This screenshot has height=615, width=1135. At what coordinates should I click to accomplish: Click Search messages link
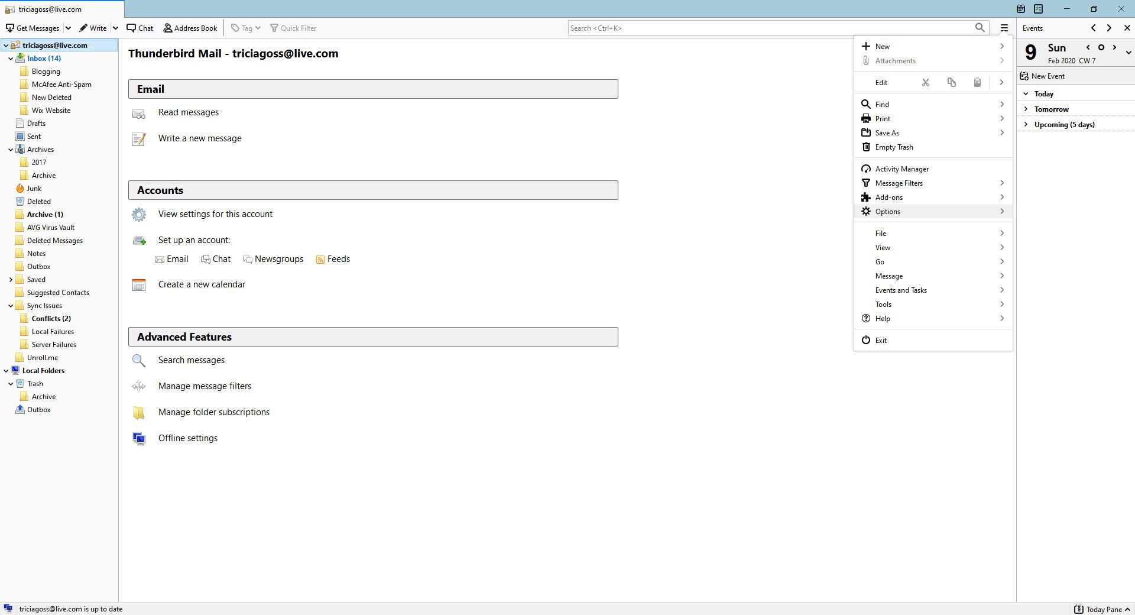coord(191,360)
